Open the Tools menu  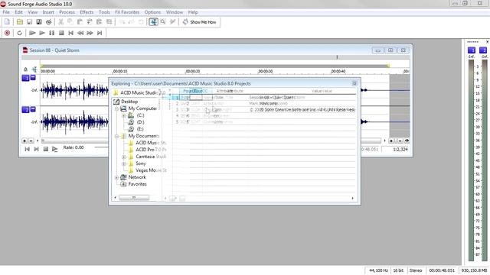[x=104, y=12]
